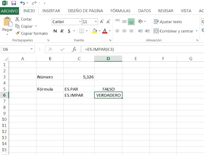204x155 pixels.
Task: Toggle italic with the K button
Action: (62, 31)
